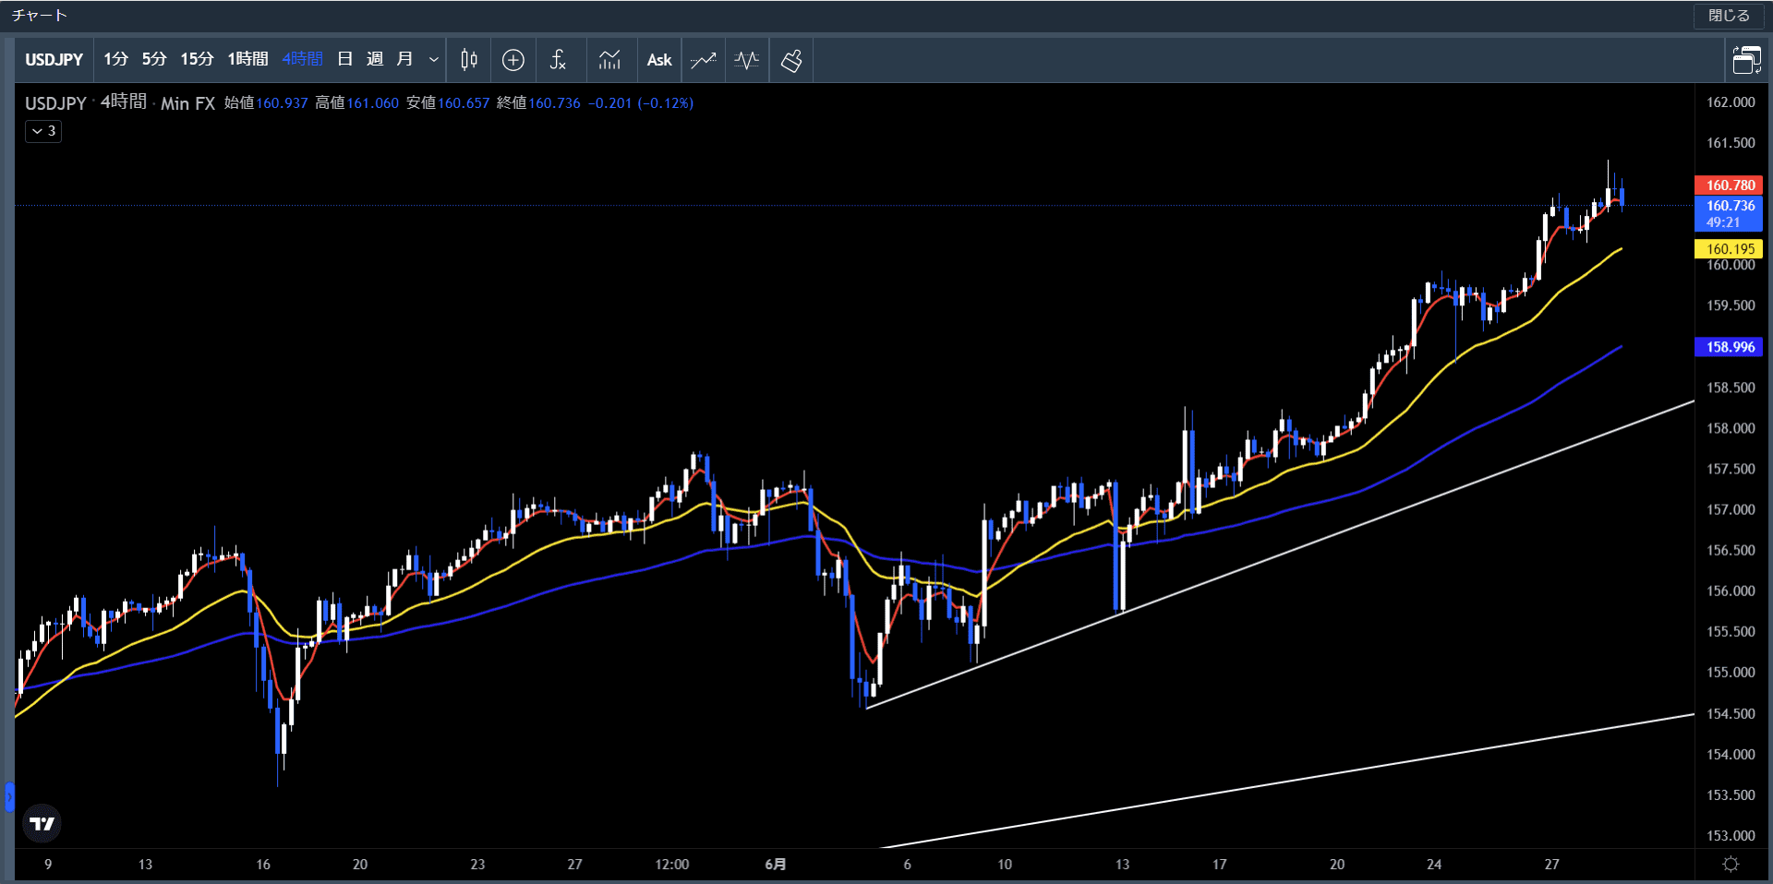Click the 12:00 time axis label

coord(672,865)
